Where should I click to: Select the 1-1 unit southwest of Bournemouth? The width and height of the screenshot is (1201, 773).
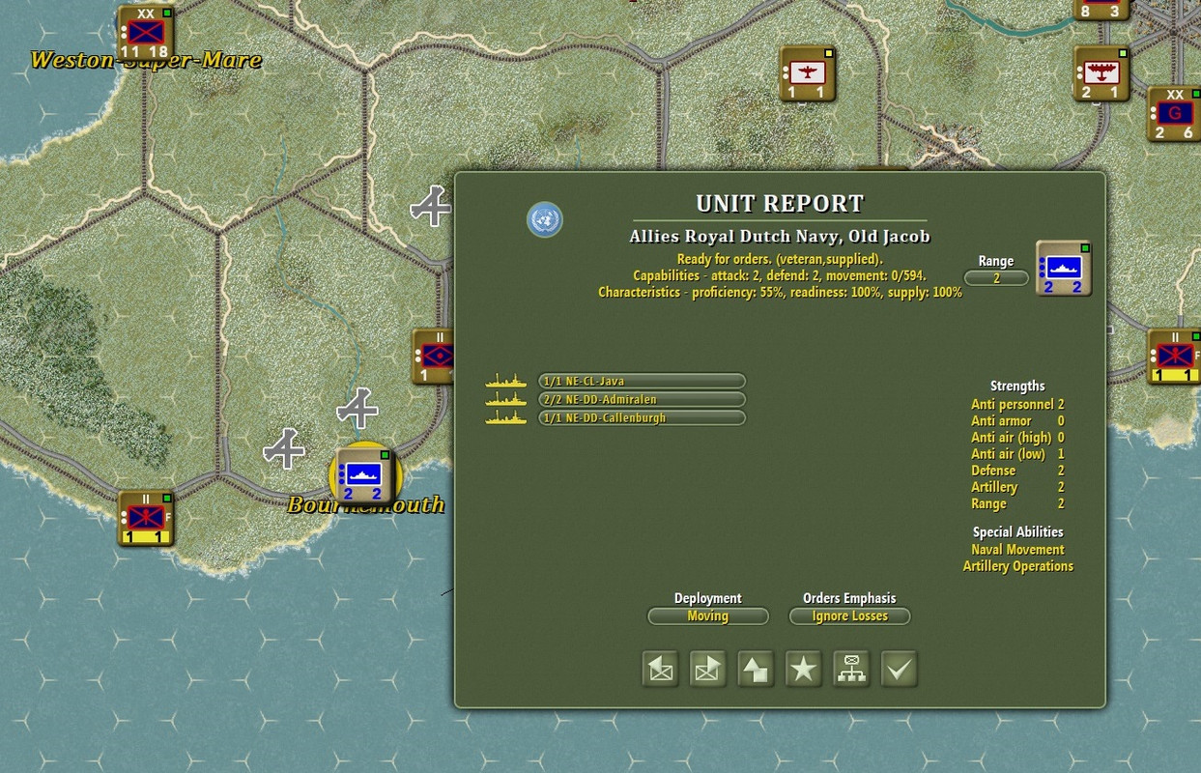(x=146, y=519)
